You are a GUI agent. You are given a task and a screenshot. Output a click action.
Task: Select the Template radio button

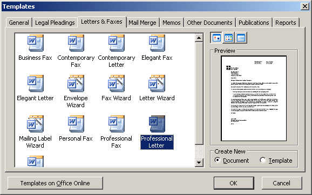(263, 160)
